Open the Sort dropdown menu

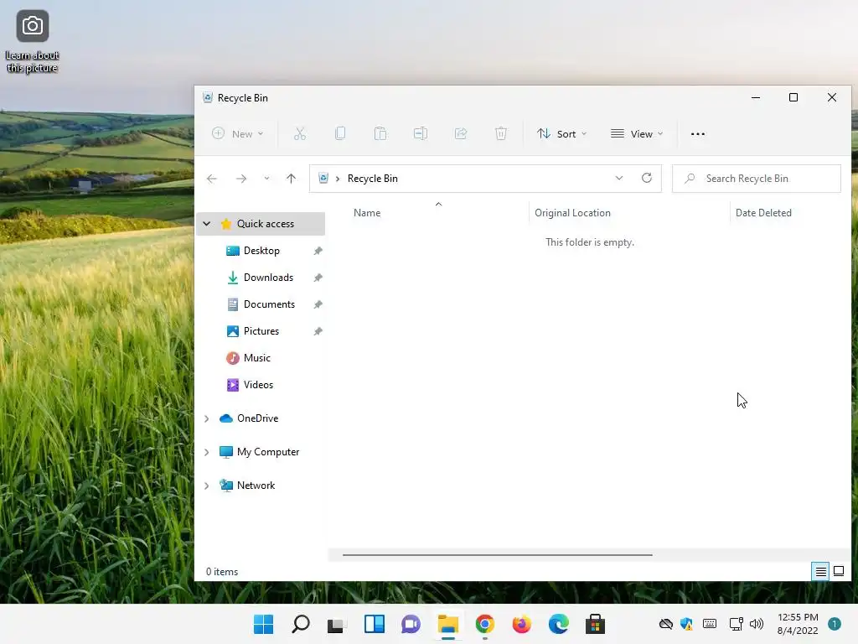tap(561, 133)
